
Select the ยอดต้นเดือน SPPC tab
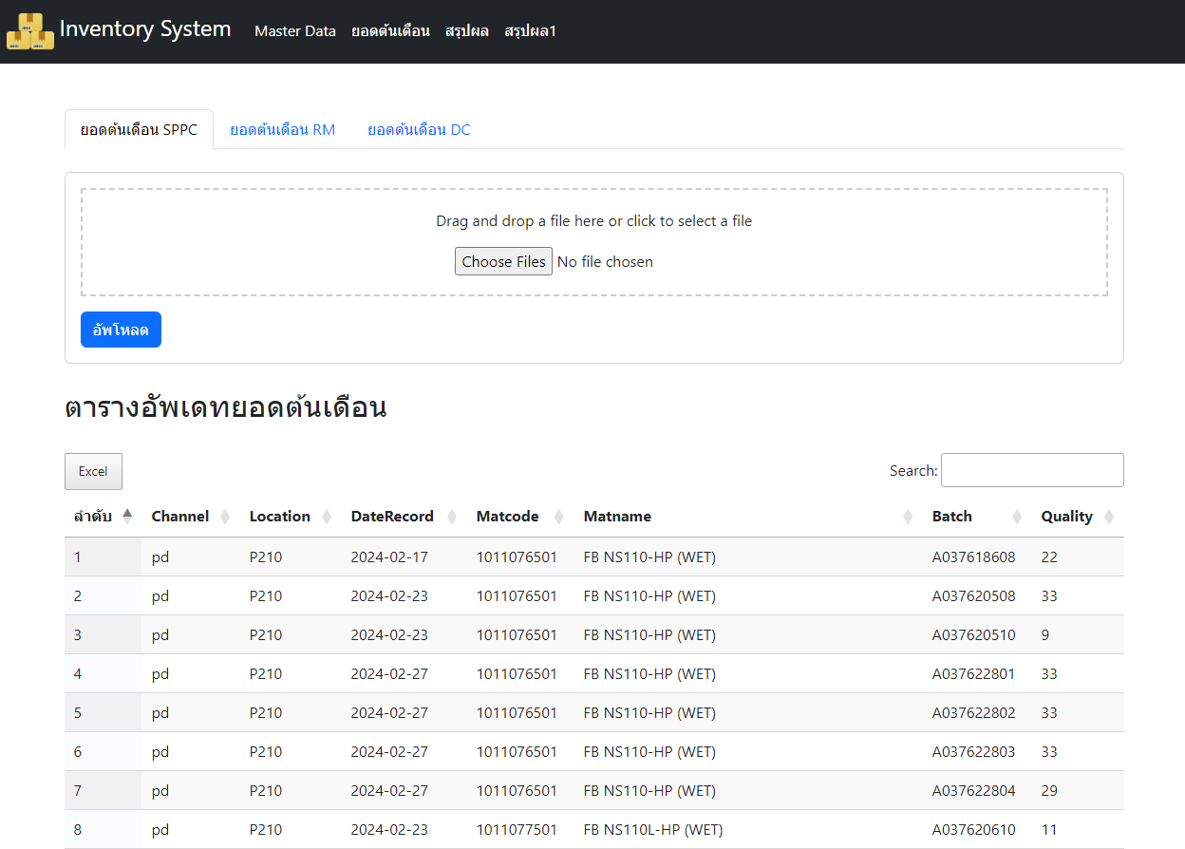click(139, 129)
